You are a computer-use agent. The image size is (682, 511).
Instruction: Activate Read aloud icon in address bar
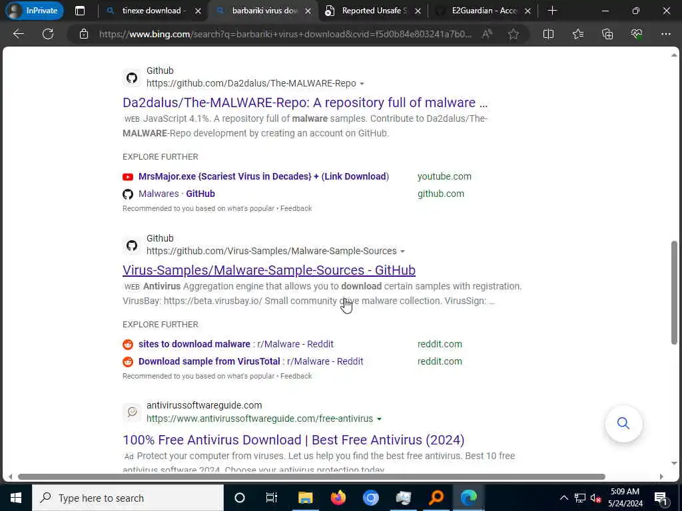[487, 34]
